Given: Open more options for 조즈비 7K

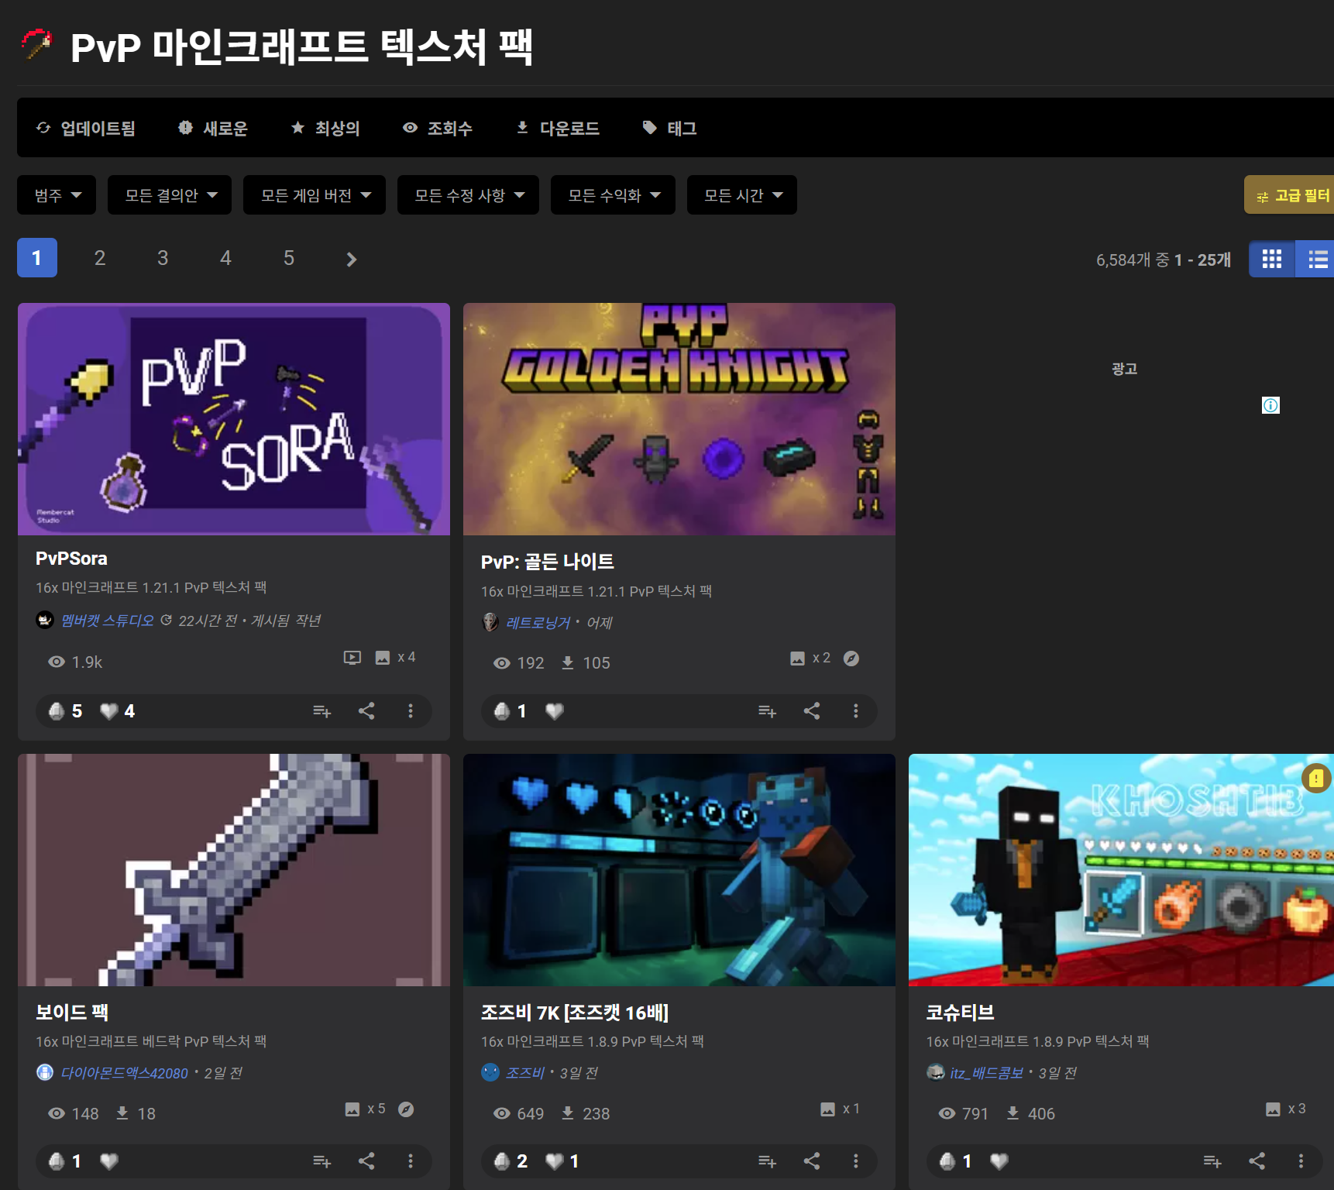Looking at the screenshot, I should tap(856, 1161).
